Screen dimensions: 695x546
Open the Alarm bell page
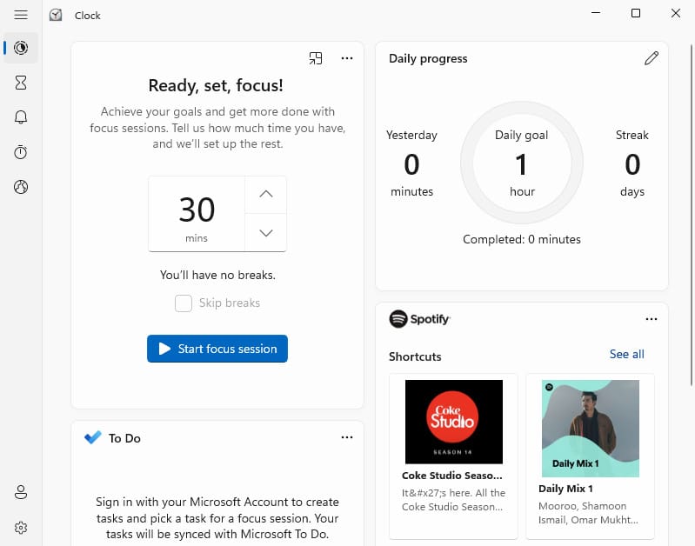[21, 117]
